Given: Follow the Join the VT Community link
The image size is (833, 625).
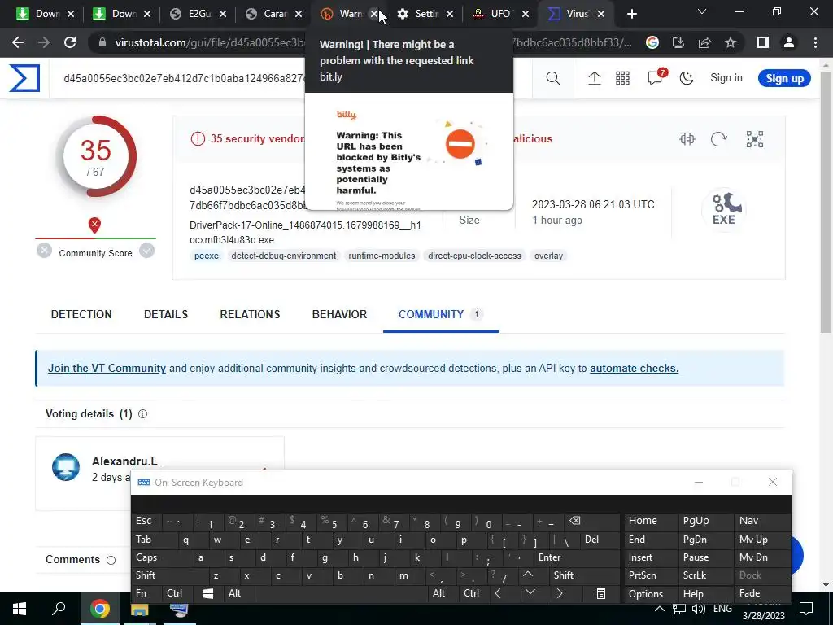Looking at the screenshot, I should (x=107, y=369).
